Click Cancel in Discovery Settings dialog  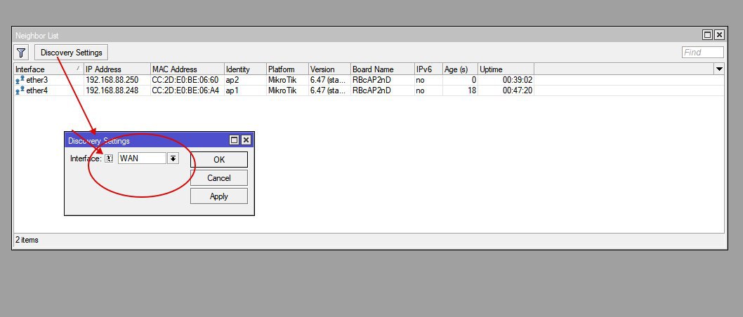219,178
